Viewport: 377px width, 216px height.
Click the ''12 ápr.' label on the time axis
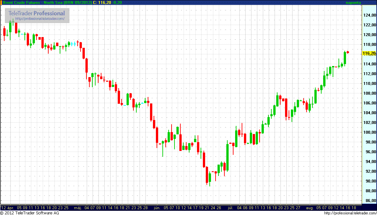[7, 208]
